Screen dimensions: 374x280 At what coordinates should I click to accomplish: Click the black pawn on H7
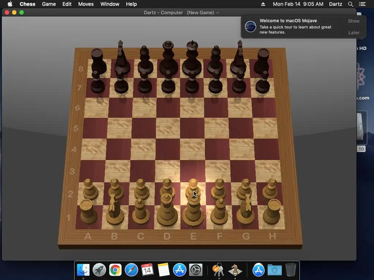point(263,83)
